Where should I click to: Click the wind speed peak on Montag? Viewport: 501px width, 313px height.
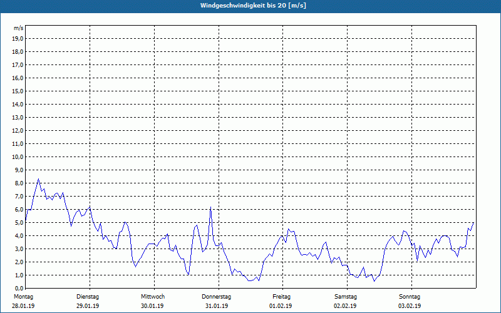pyautogui.click(x=39, y=179)
